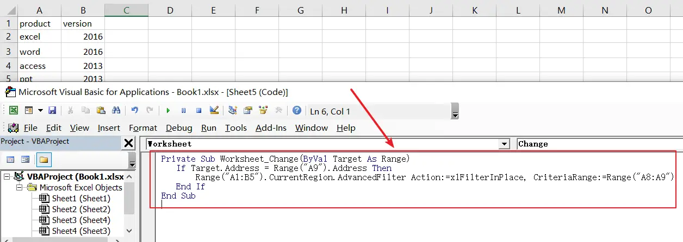Viewport: 683px width, 242px height.
Task: Click the Toolbox wrench icon
Action: (x=278, y=110)
